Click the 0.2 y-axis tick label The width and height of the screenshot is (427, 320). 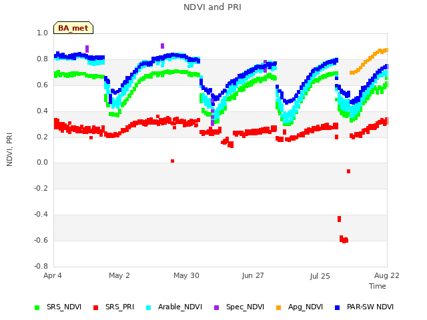[x=42, y=137]
